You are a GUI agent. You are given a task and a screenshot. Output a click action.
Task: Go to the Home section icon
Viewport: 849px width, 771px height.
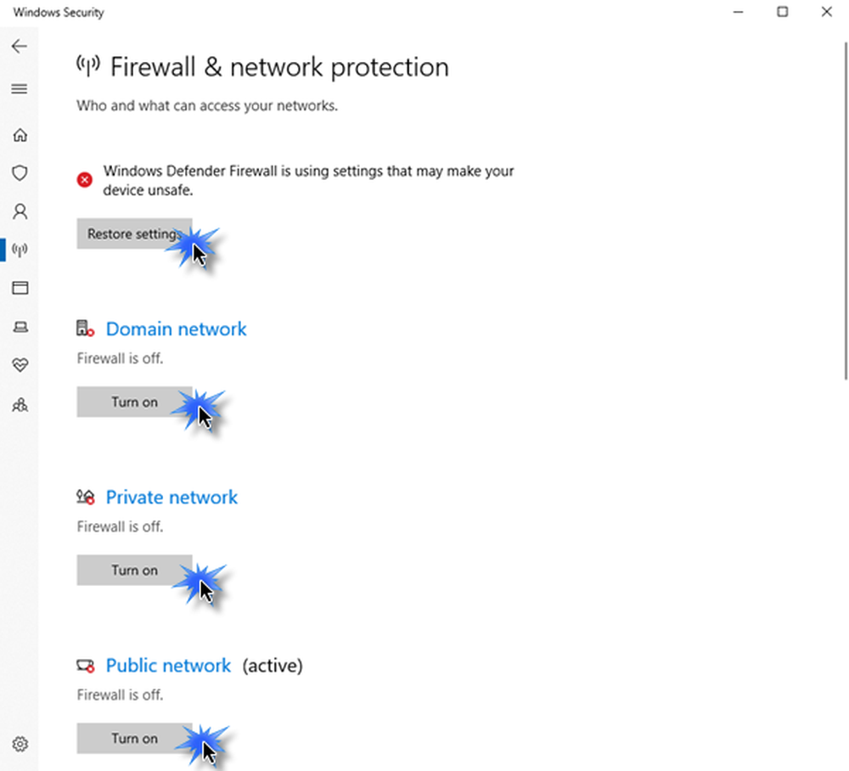point(20,134)
